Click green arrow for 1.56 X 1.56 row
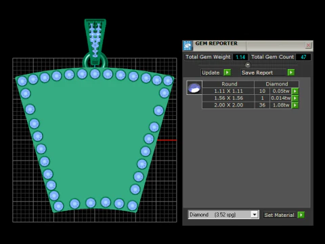The width and height of the screenshot is (325, 244). pyautogui.click(x=295, y=98)
